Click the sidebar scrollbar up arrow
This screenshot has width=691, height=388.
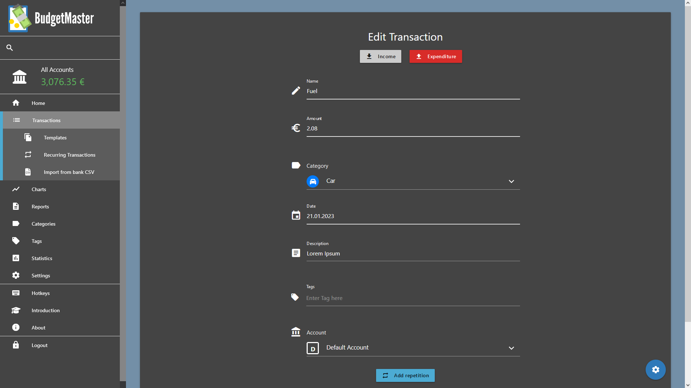(x=123, y=3)
